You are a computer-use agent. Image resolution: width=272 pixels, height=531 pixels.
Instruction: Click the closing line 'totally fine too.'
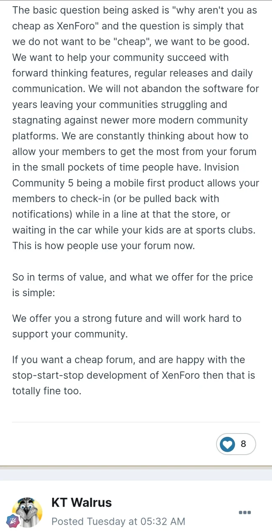pyautogui.click(x=46, y=391)
